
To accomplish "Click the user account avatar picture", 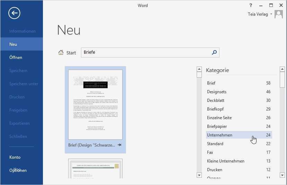I will pos(279,14).
